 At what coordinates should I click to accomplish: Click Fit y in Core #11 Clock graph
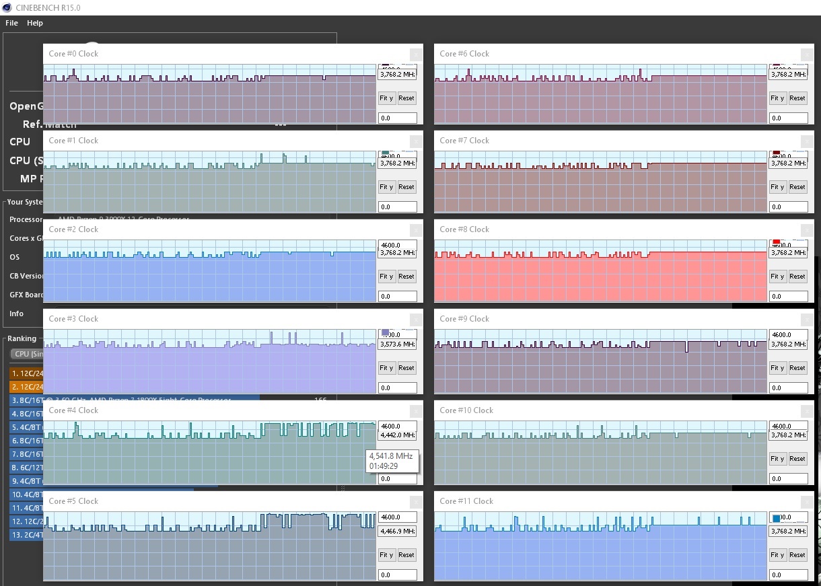tap(777, 555)
